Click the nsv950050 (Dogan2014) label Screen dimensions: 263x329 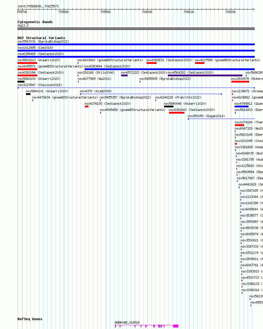[206, 116]
